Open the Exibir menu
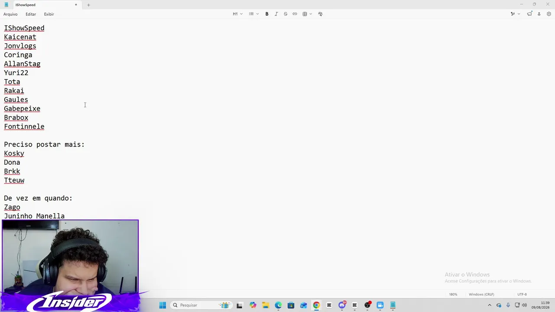 [49, 14]
